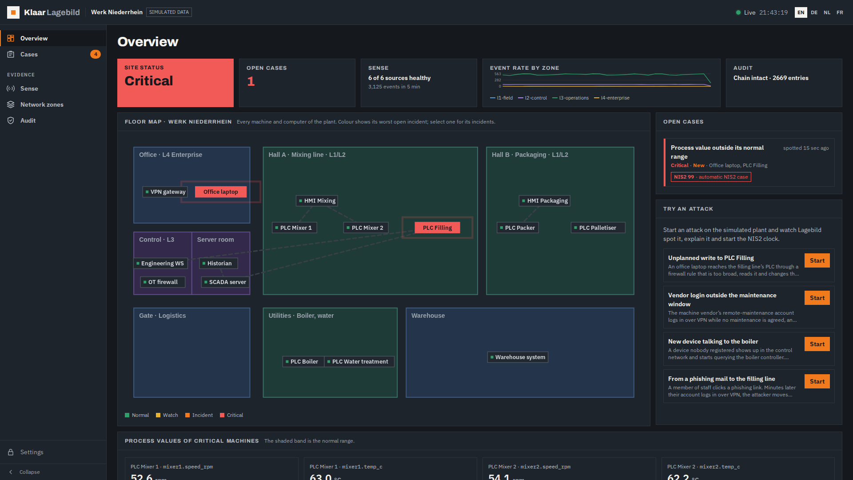853x480 pixels.
Task: Select the OT firewall node
Action: [163, 282]
